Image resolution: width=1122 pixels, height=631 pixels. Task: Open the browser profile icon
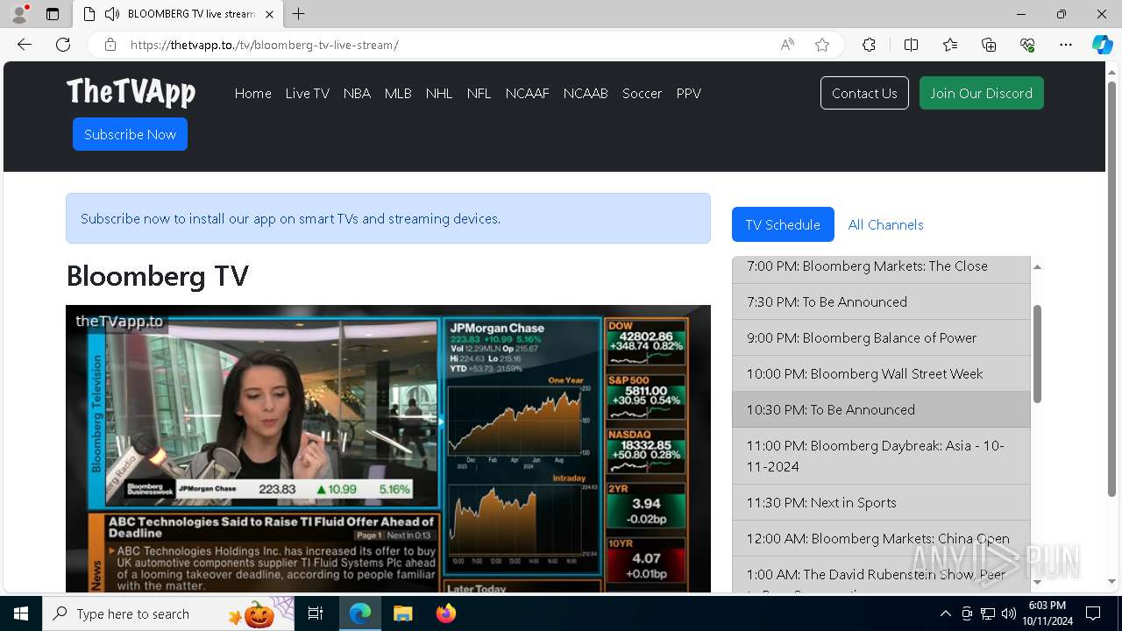[19, 14]
